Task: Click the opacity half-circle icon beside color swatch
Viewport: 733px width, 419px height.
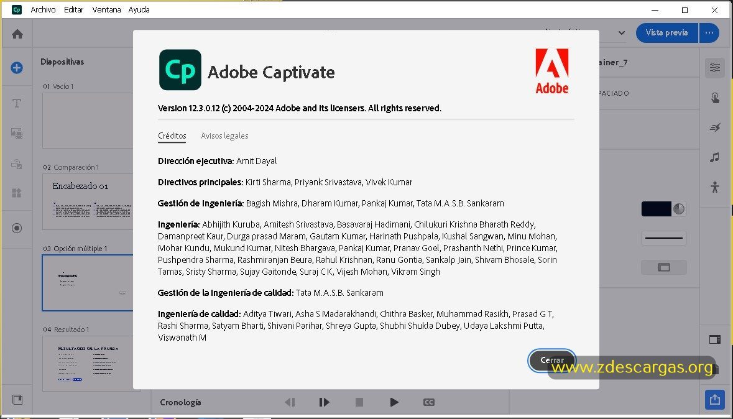Action: pyautogui.click(x=679, y=209)
